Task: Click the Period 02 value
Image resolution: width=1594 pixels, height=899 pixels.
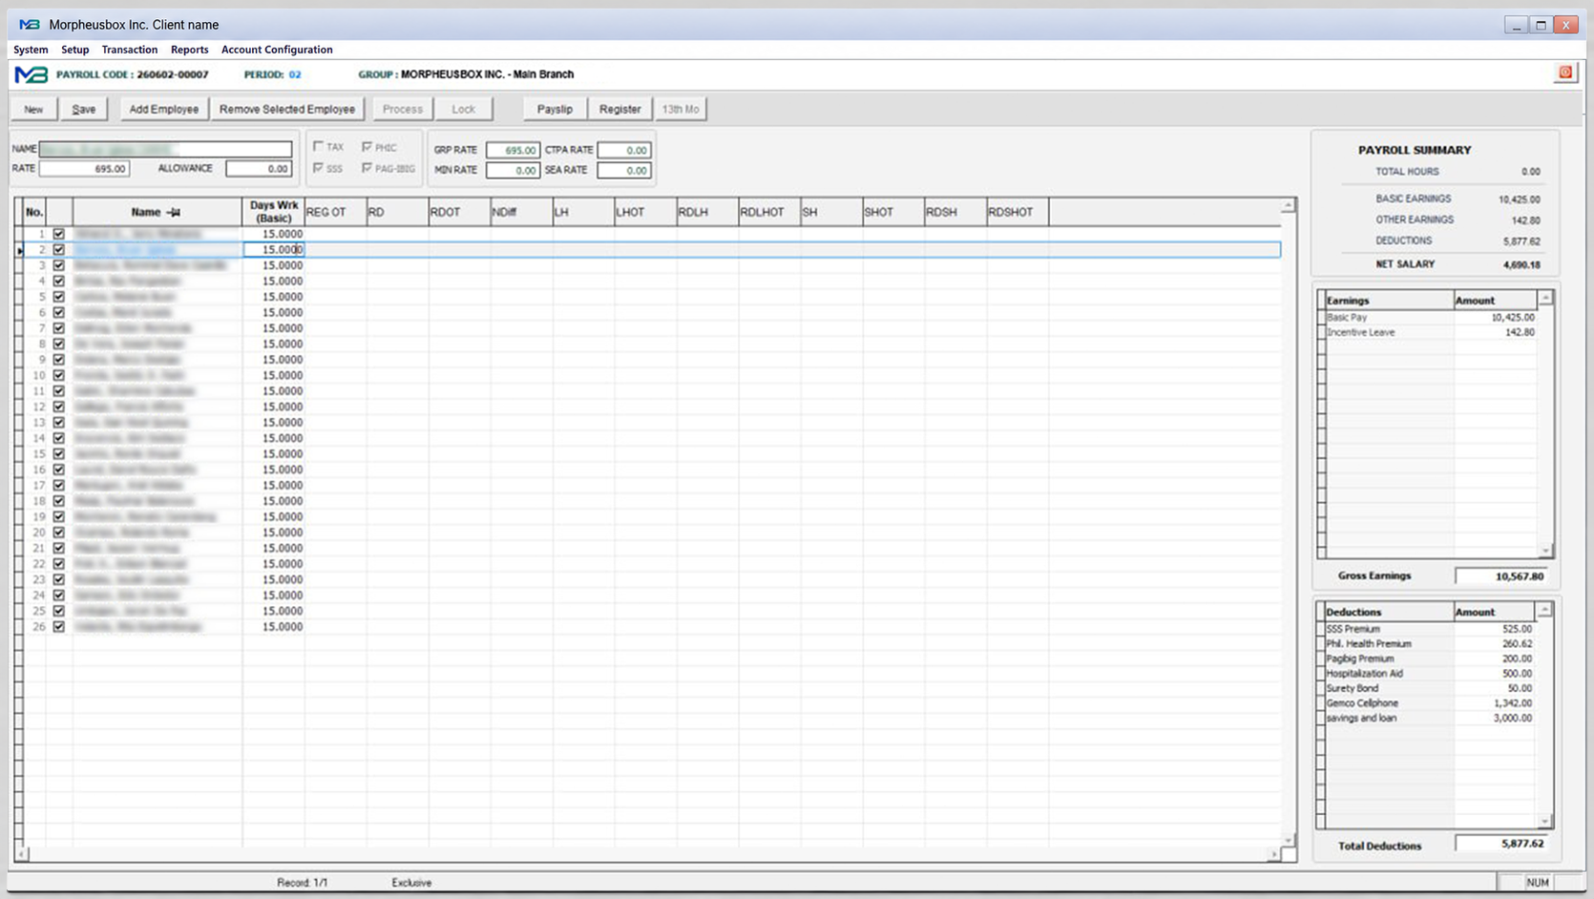Action: click(x=295, y=74)
